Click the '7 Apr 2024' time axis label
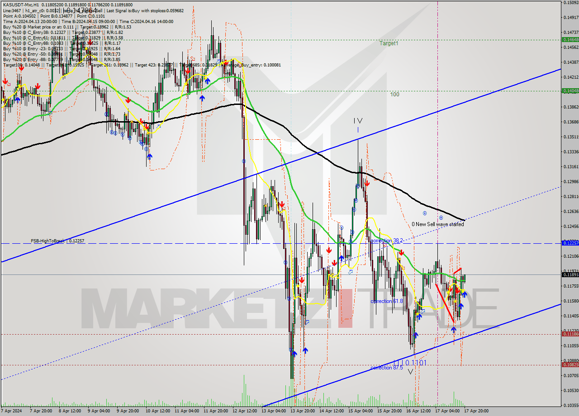 click(x=11, y=411)
